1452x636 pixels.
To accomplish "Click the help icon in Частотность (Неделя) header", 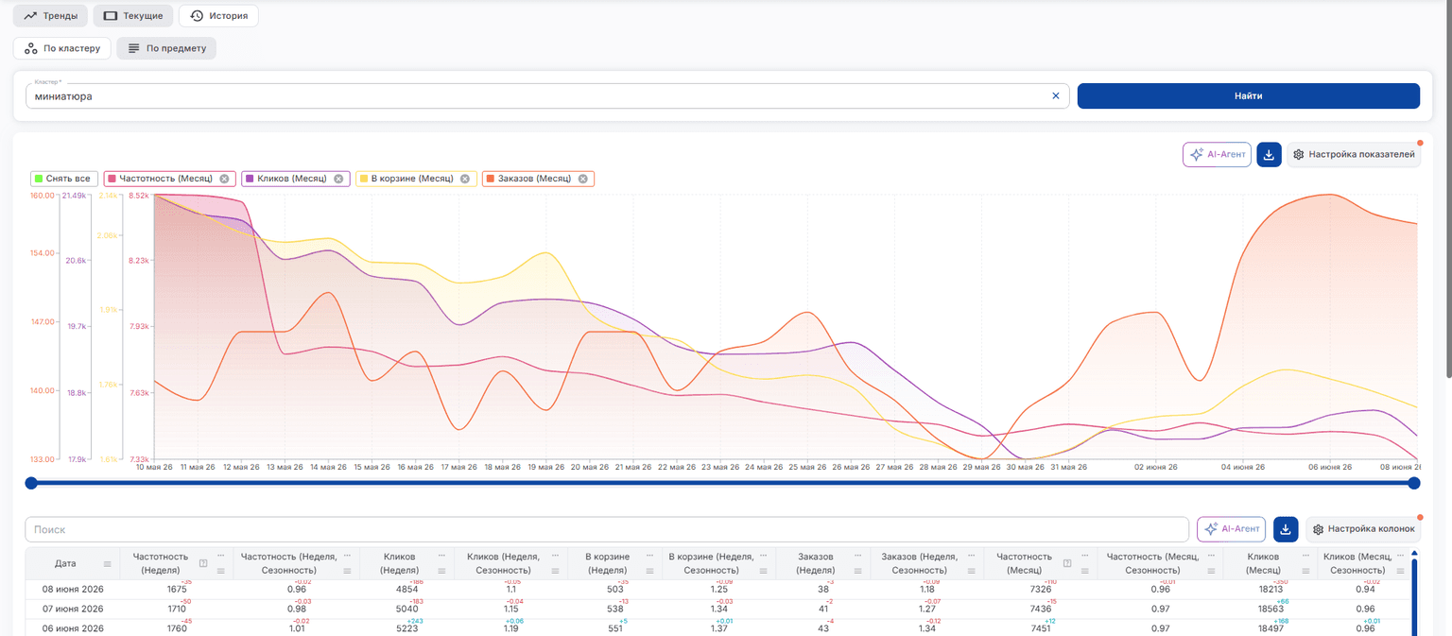I will click(202, 563).
